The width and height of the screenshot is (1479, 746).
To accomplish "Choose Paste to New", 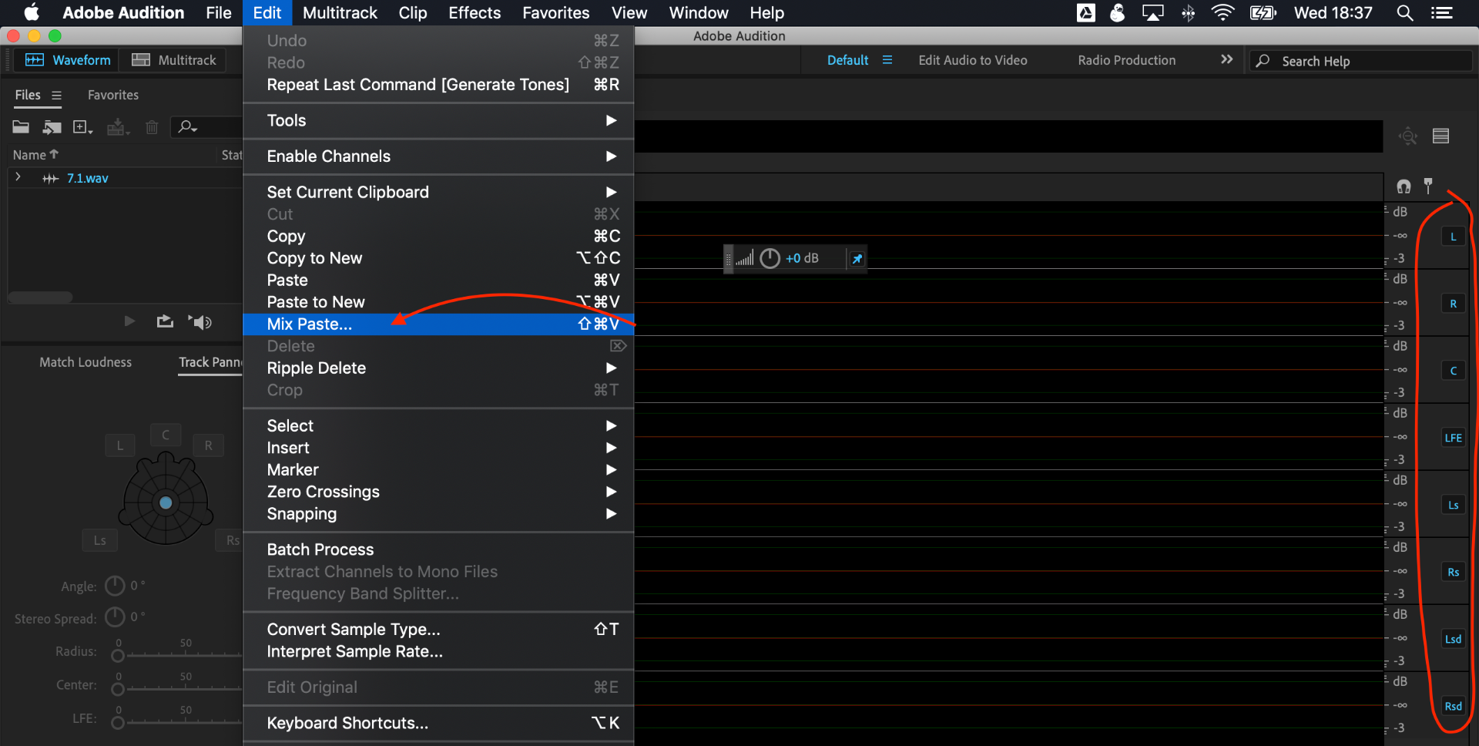I will [438, 302].
